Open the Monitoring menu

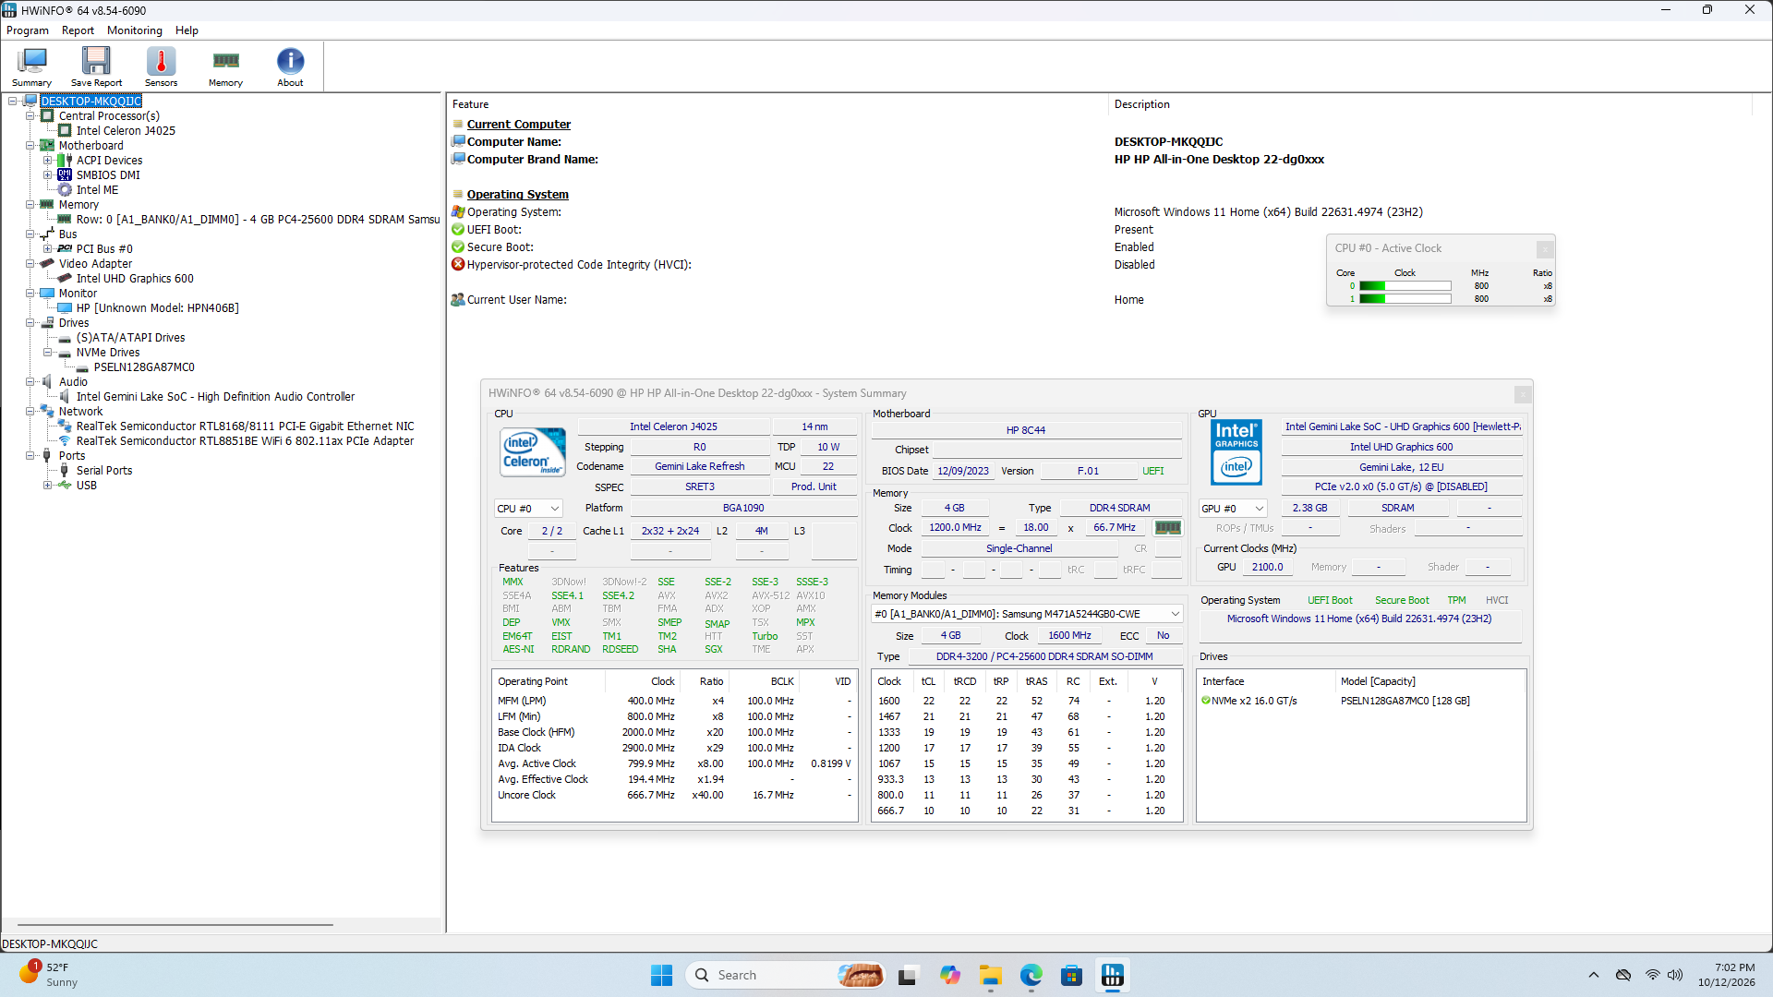(135, 30)
